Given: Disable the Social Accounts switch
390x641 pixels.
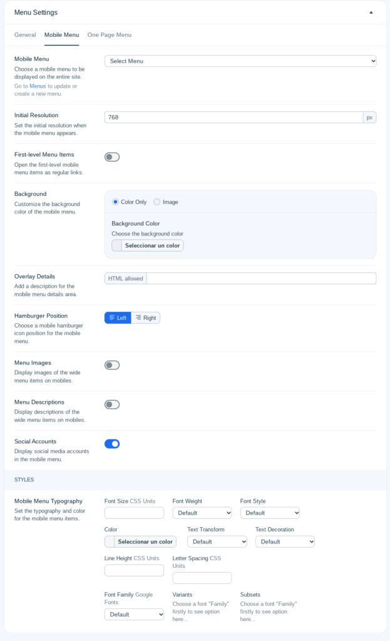Looking at the screenshot, I should 112,444.
